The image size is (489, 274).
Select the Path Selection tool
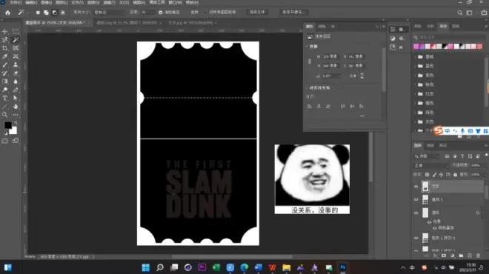click(x=16, y=98)
